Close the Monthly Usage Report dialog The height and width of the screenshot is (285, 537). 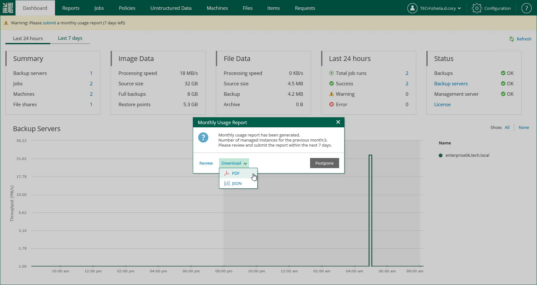coord(338,122)
